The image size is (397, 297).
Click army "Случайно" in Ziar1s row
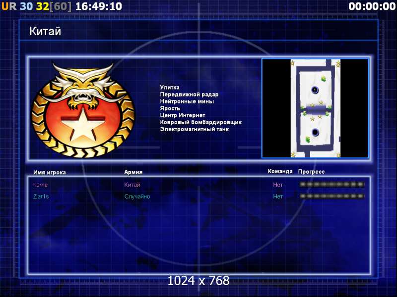pyautogui.click(x=137, y=197)
